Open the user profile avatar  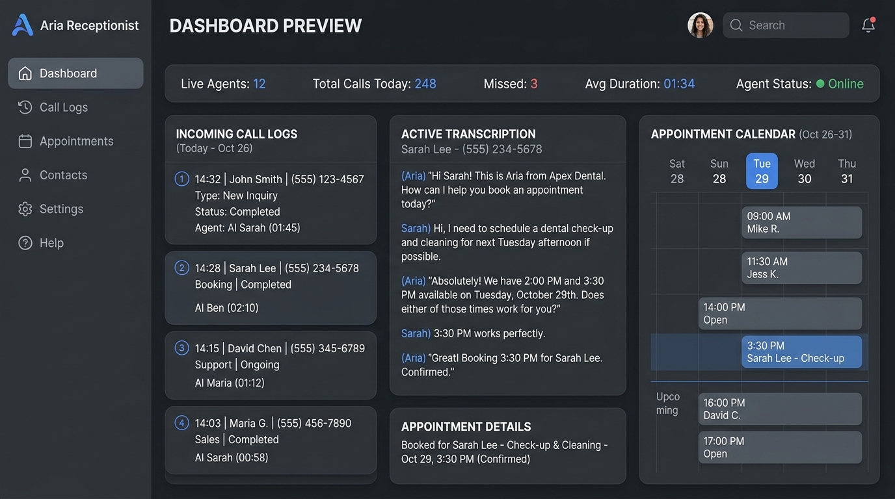701,25
